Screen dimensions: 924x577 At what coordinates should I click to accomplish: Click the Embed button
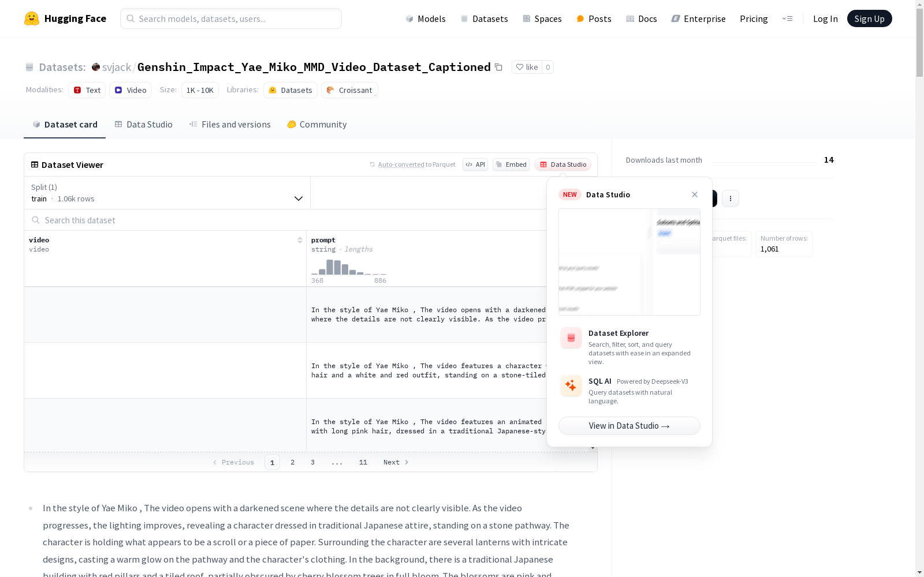[511, 164]
